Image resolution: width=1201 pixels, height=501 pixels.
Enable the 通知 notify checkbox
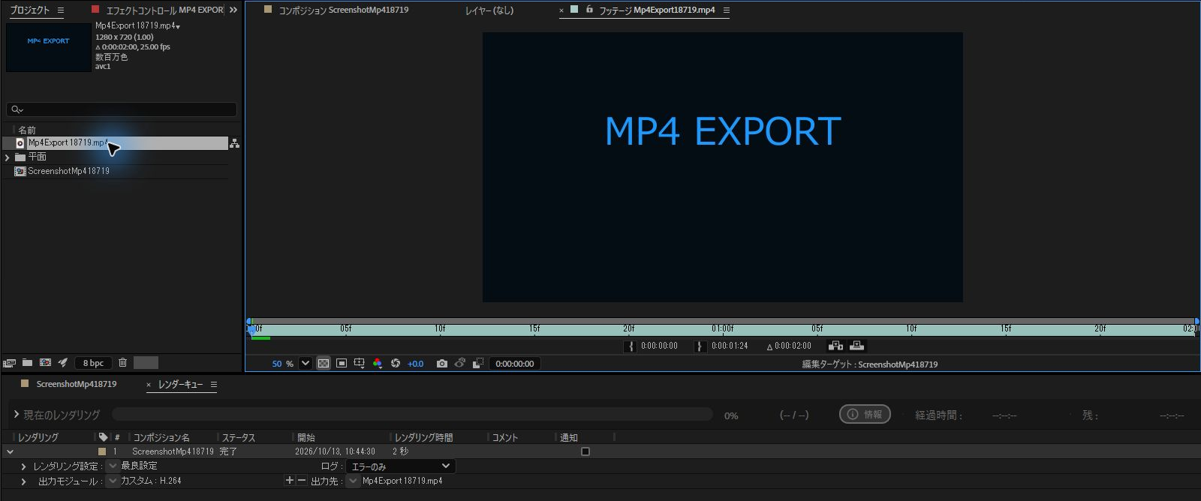coord(585,451)
